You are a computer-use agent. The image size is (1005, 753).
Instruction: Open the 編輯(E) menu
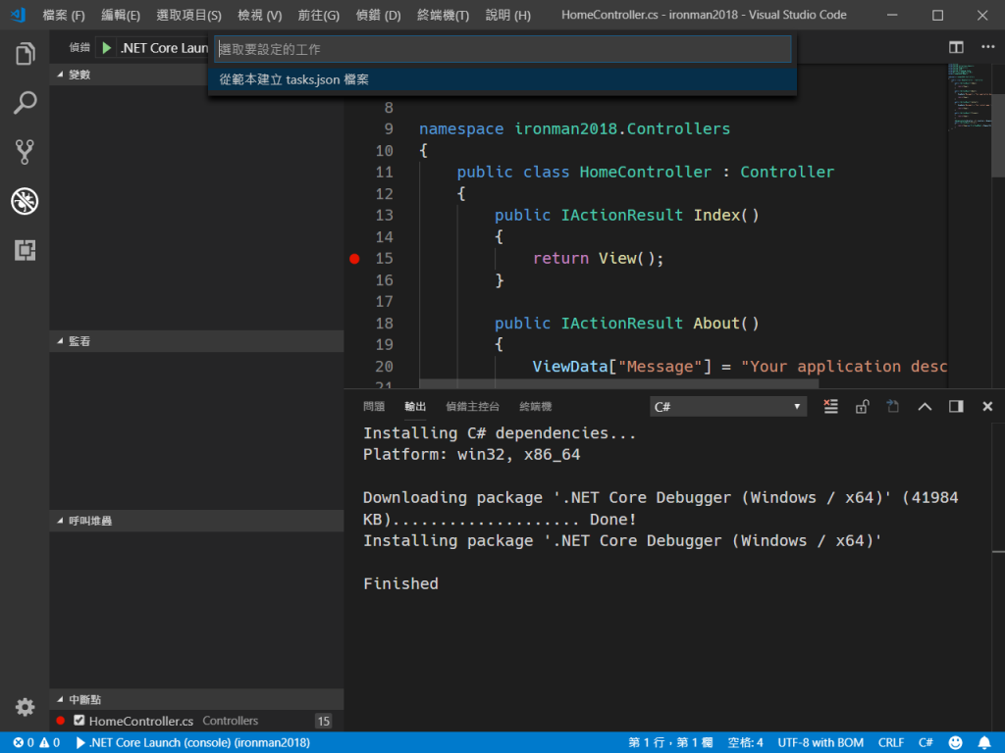coord(121,15)
